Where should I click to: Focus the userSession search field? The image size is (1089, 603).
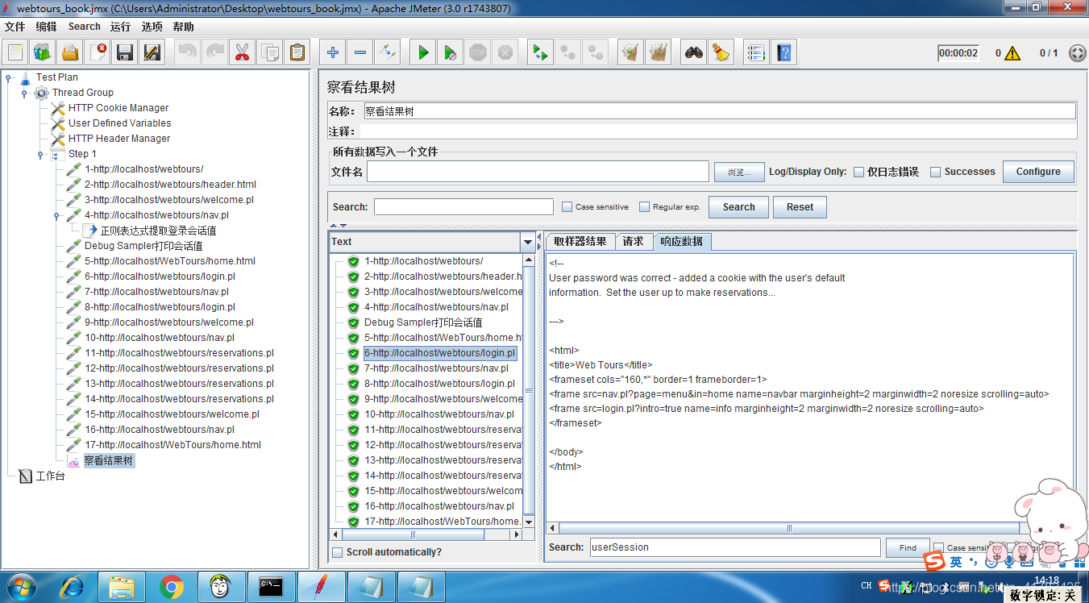(735, 547)
